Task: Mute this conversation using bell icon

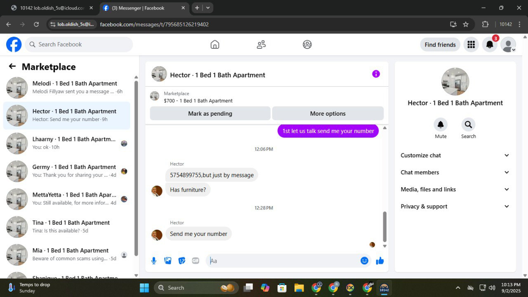Action: [441, 124]
